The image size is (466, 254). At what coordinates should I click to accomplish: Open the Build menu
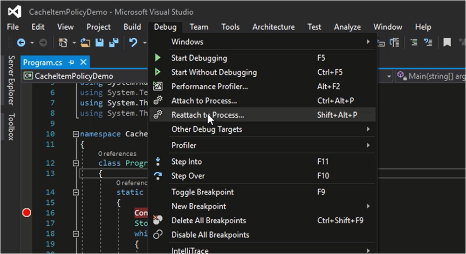click(x=132, y=27)
